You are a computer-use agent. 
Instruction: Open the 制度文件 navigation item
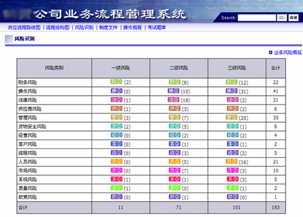pyautogui.click(x=108, y=27)
